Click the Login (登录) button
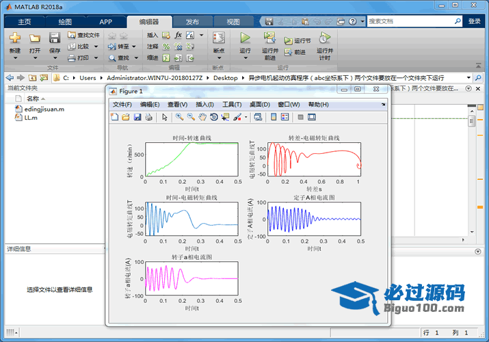This screenshot has width=489, height=342. [475, 21]
